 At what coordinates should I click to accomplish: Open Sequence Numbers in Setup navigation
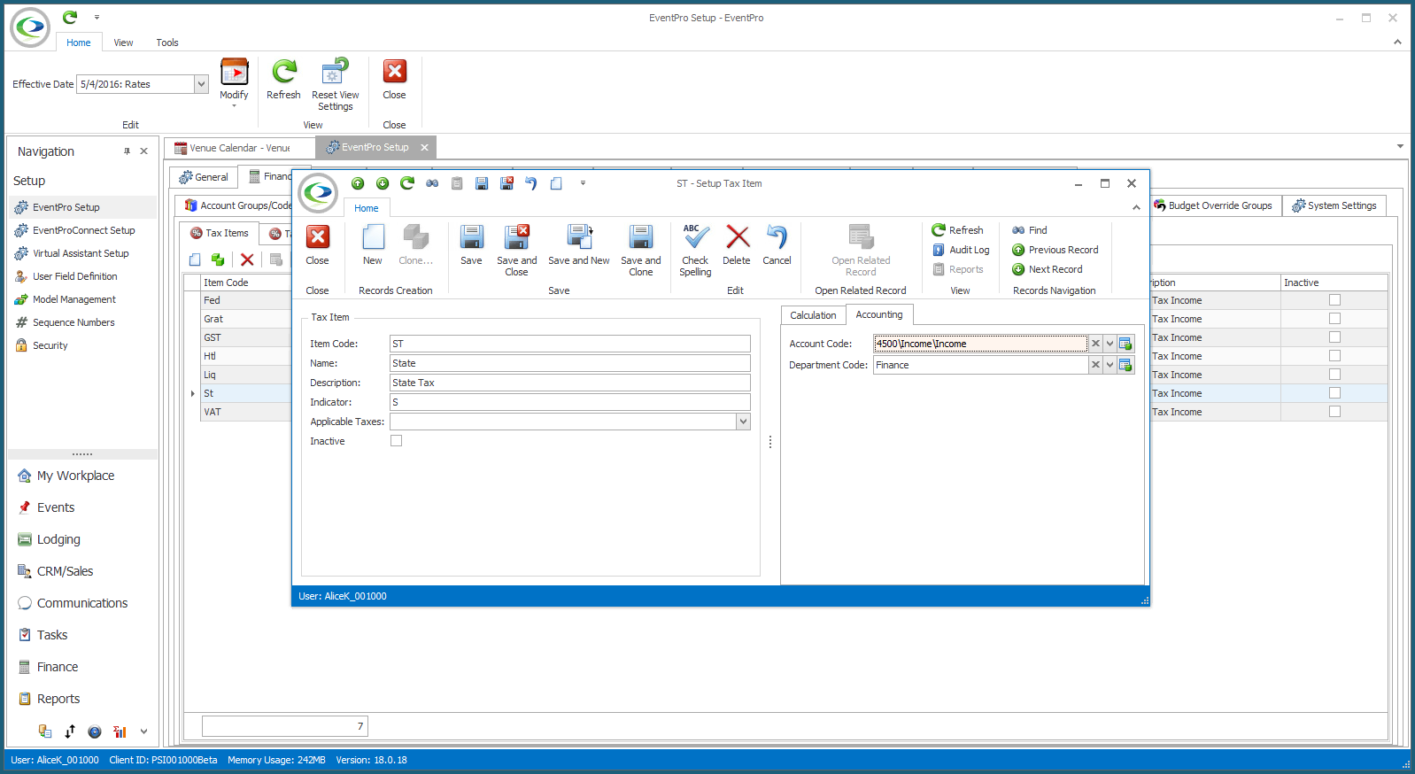coord(73,322)
